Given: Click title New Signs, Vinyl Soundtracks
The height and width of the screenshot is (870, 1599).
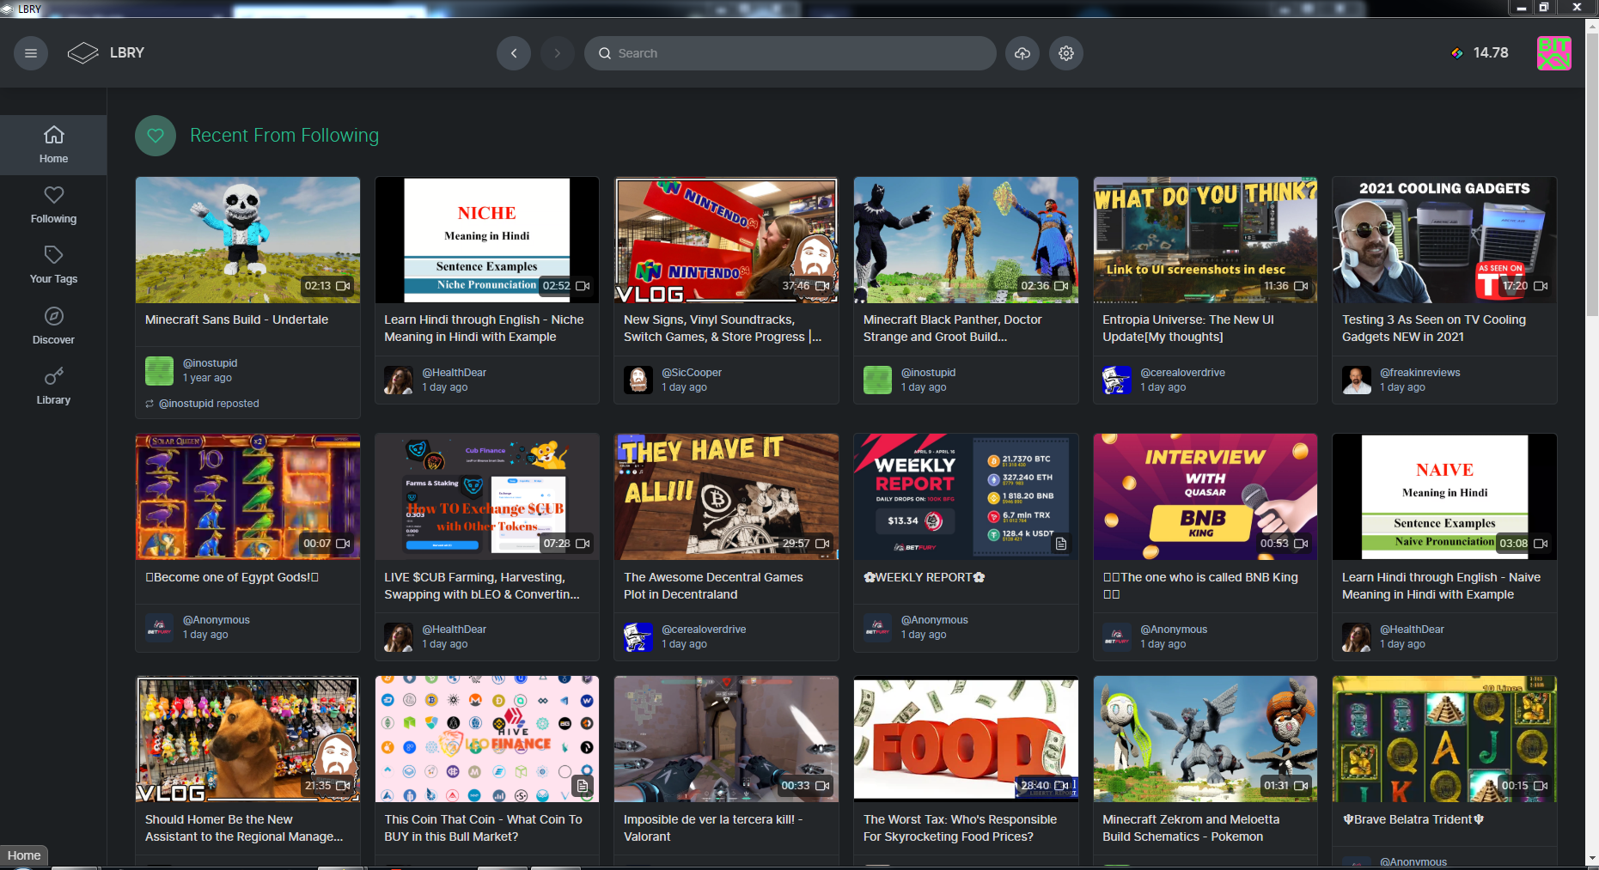Looking at the screenshot, I should 723,328.
